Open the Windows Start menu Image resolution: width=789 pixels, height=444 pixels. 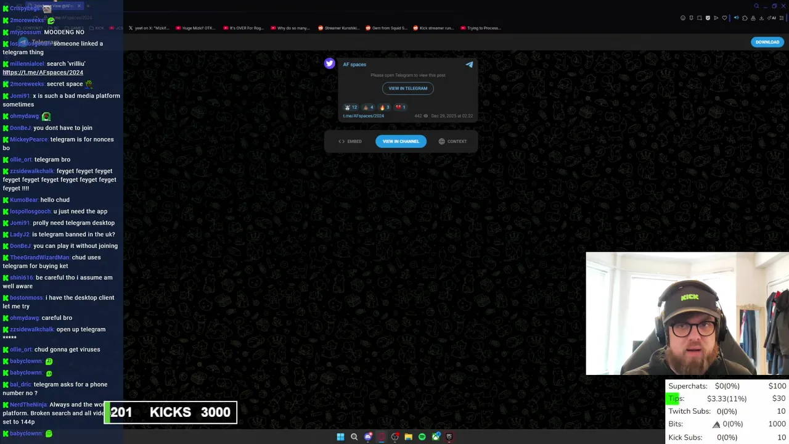[340, 437]
